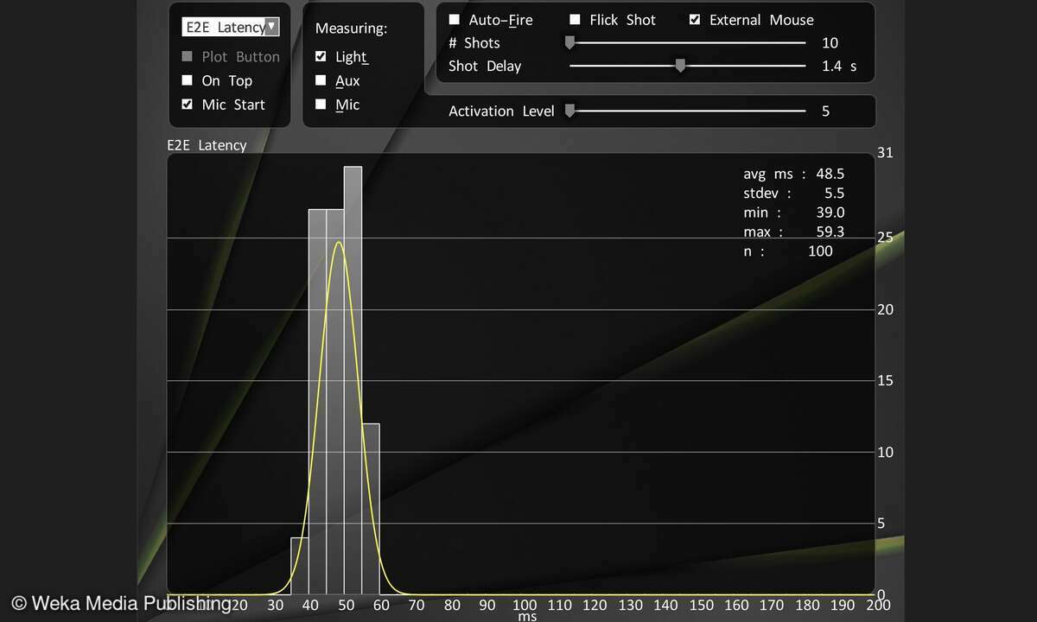Image resolution: width=1037 pixels, height=622 pixels.
Task: Click the Activation Level value 5
Action: 825,111
